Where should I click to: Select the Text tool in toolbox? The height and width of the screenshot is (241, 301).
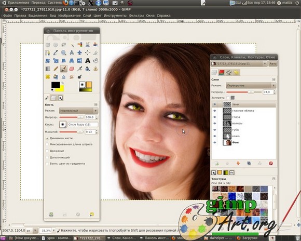(x=88, y=61)
